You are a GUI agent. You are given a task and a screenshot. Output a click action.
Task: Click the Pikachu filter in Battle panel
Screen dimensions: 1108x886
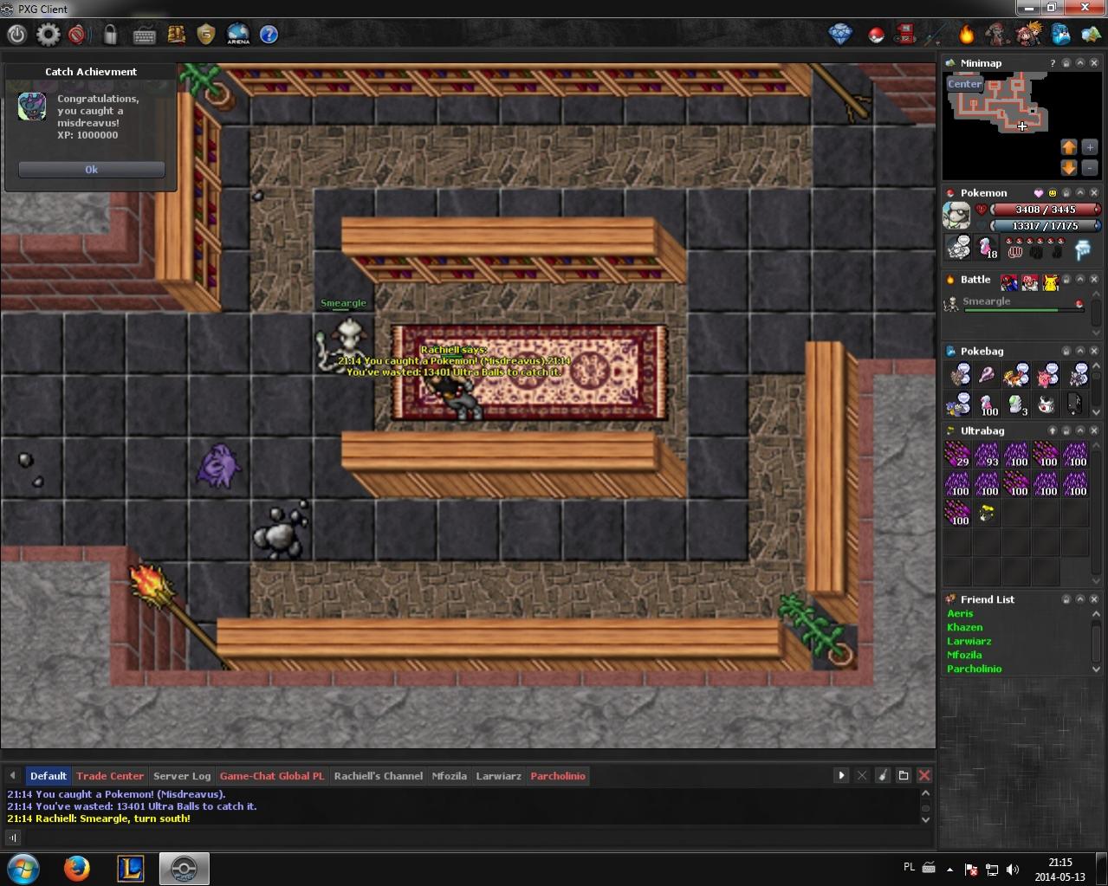point(1050,281)
